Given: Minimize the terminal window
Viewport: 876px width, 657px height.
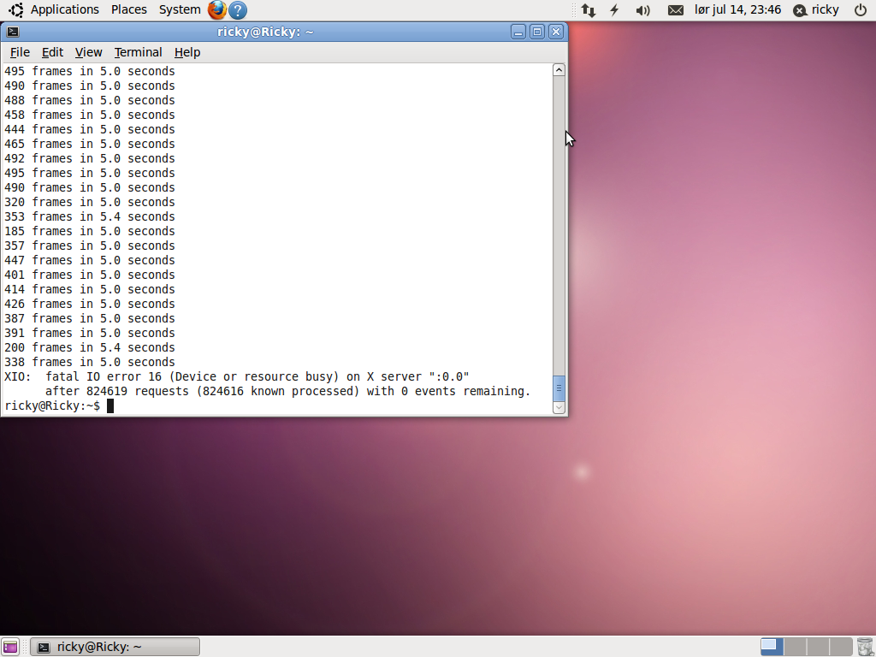Looking at the screenshot, I should click(x=518, y=32).
